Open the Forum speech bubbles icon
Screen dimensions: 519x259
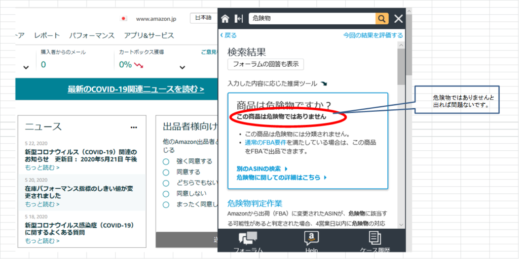pyautogui.click(x=248, y=239)
